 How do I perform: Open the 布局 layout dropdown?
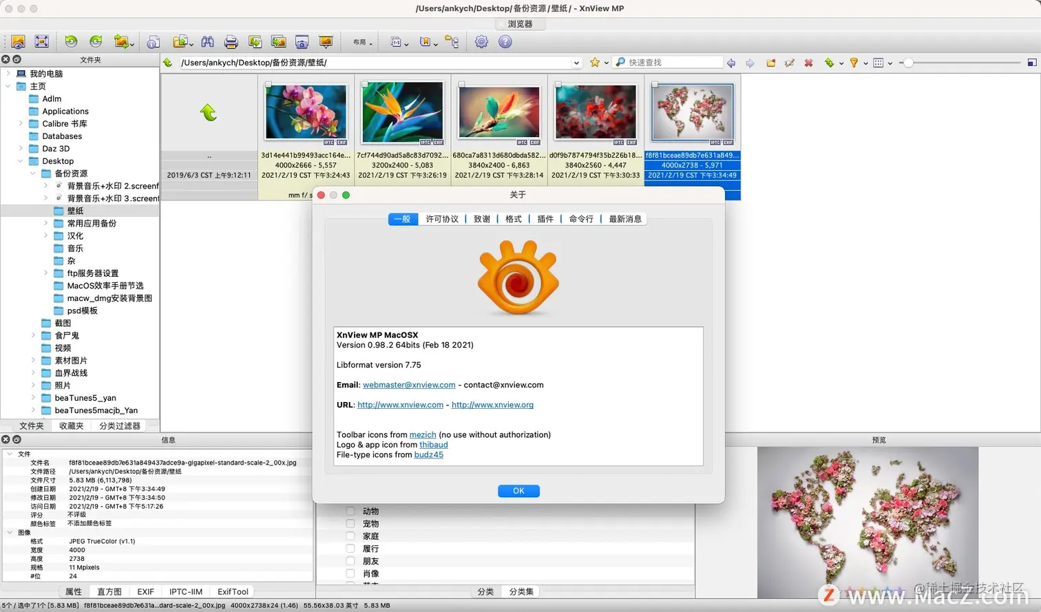coord(363,42)
